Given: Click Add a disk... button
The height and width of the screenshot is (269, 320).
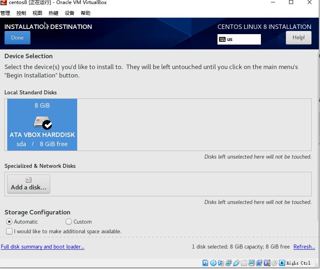Looking at the screenshot, I should point(29,184).
